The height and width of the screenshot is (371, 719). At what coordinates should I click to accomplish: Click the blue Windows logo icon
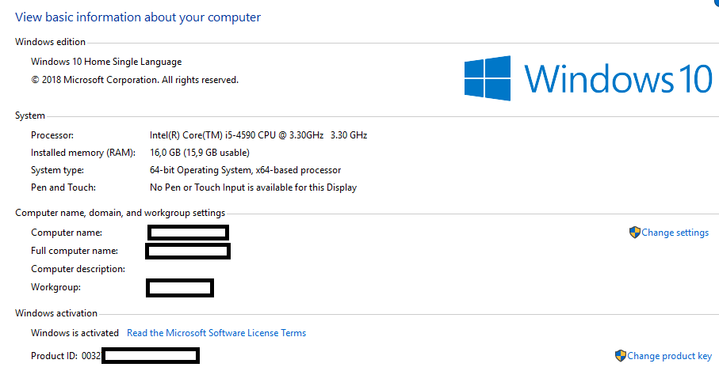(488, 78)
